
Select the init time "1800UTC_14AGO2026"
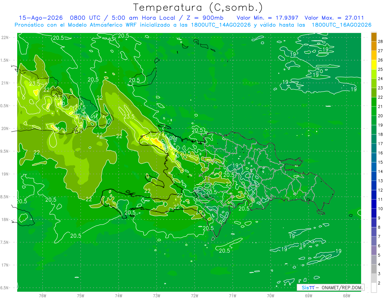point(221,25)
